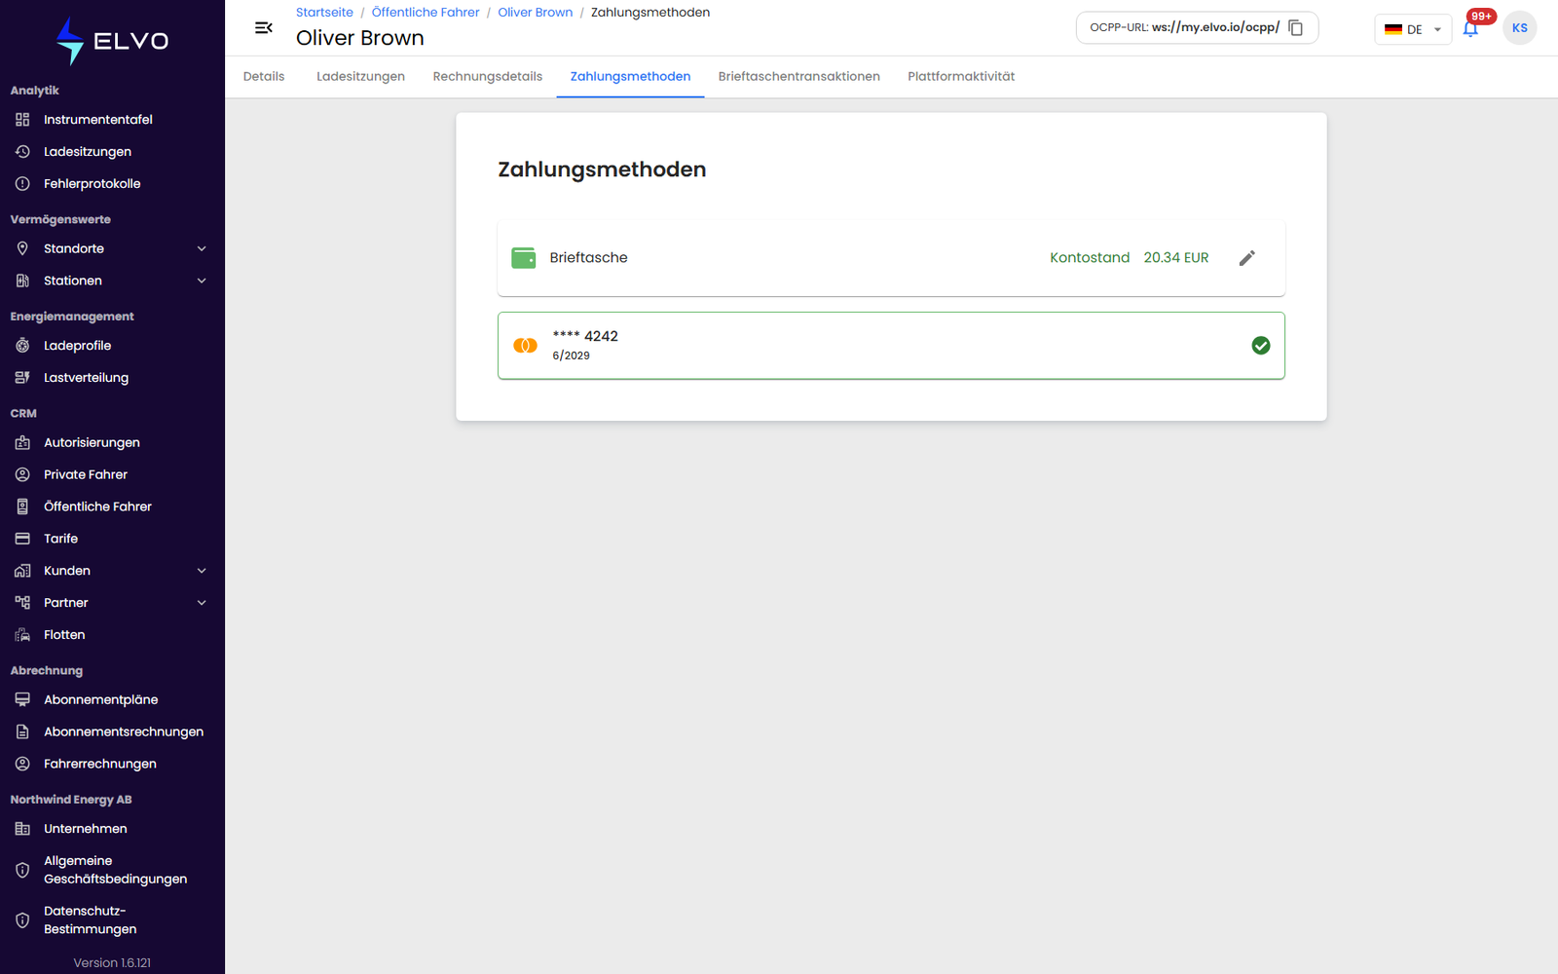The width and height of the screenshot is (1558, 974).
Task: Click the Mastercard logo on card 4242
Action: [x=525, y=346]
